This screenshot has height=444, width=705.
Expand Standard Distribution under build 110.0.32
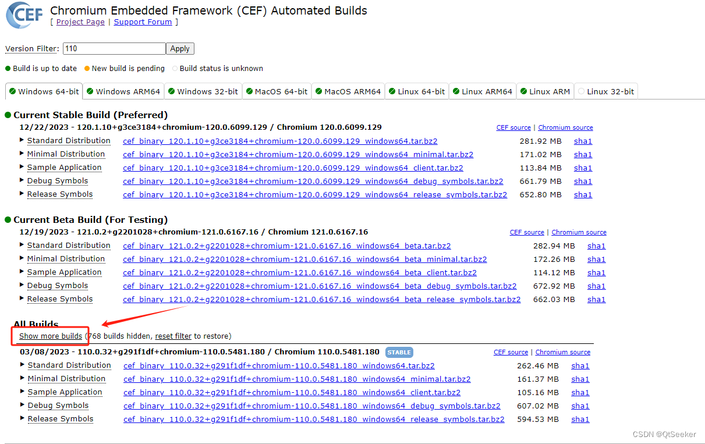[x=69, y=365]
